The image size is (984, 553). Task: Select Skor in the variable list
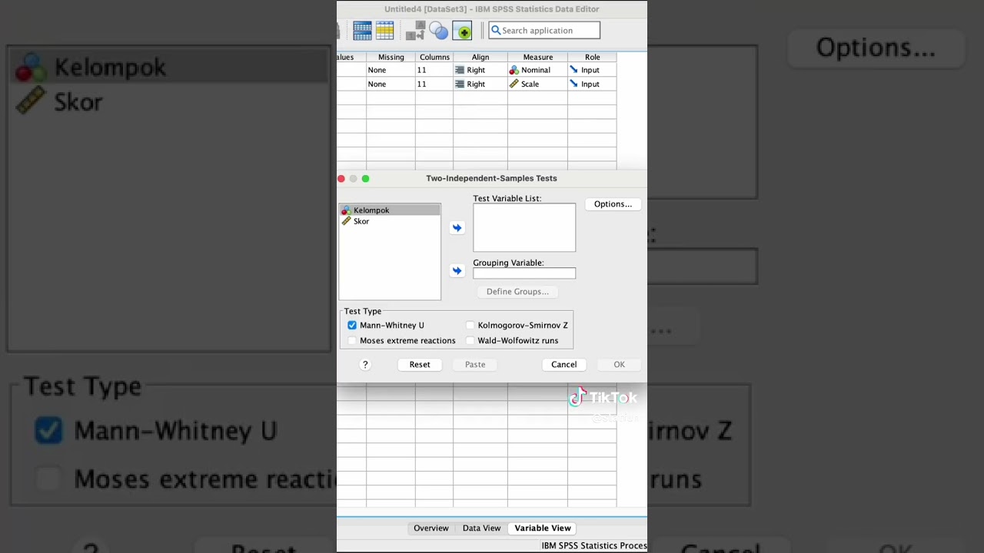coord(390,221)
